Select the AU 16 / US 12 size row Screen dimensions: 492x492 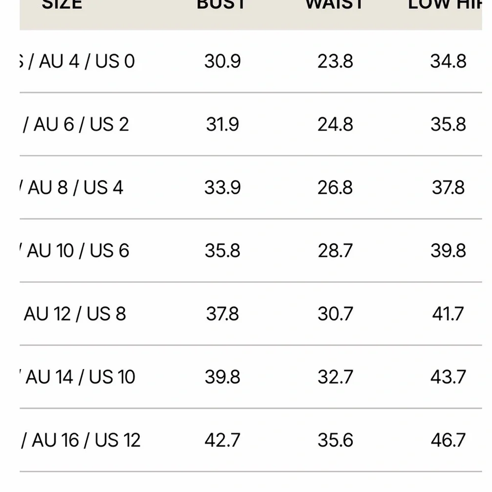pyautogui.click(x=251, y=440)
